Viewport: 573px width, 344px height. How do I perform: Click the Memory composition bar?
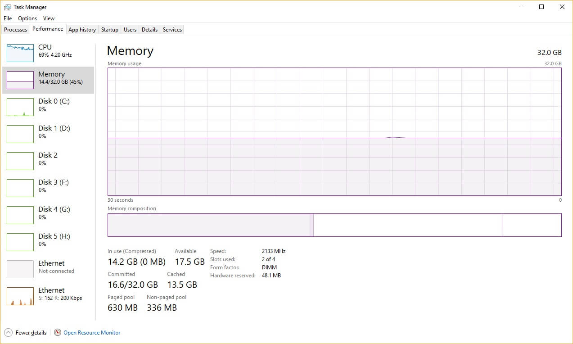pyautogui.click(x=334, y=225)
